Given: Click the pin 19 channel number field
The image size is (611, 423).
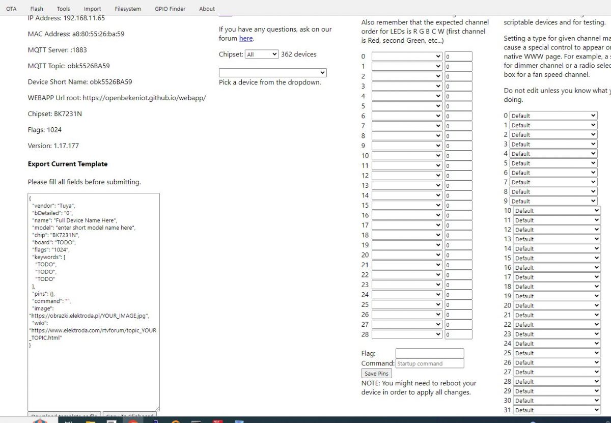Looking at the screenshot, I should point(458,245).
